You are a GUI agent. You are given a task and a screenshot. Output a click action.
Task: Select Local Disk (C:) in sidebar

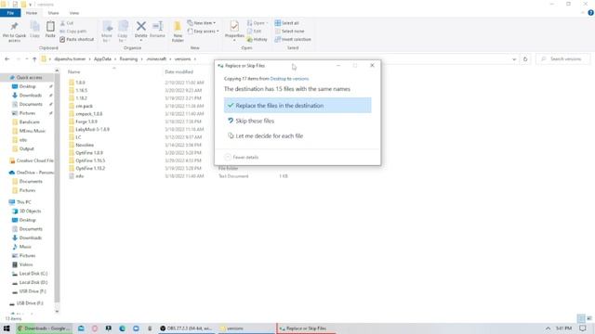[33, 274]
